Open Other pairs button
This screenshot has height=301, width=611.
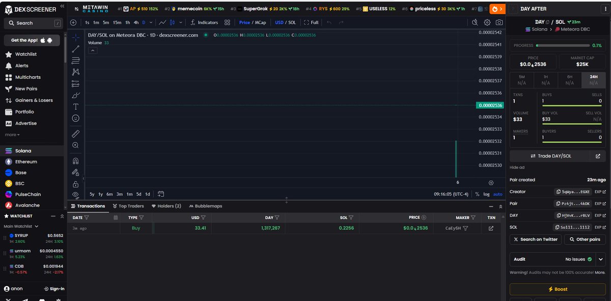586,239
